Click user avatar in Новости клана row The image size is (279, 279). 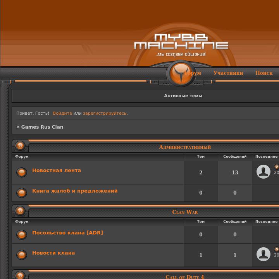(x=263, y=254)
